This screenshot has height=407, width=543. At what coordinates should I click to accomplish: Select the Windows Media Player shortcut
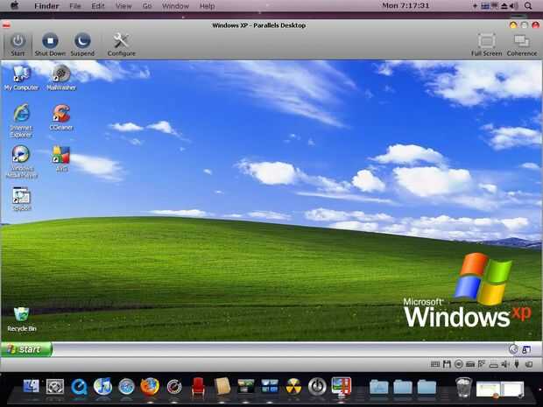(x=22, y=162)
